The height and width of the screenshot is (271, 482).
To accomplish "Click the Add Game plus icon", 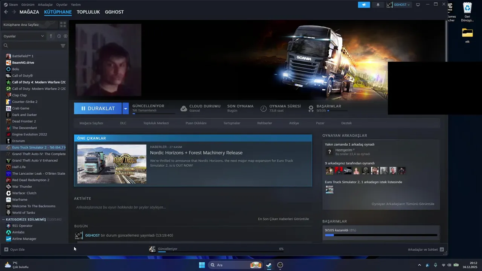I will pyautogui.click(x=6, y=250).
